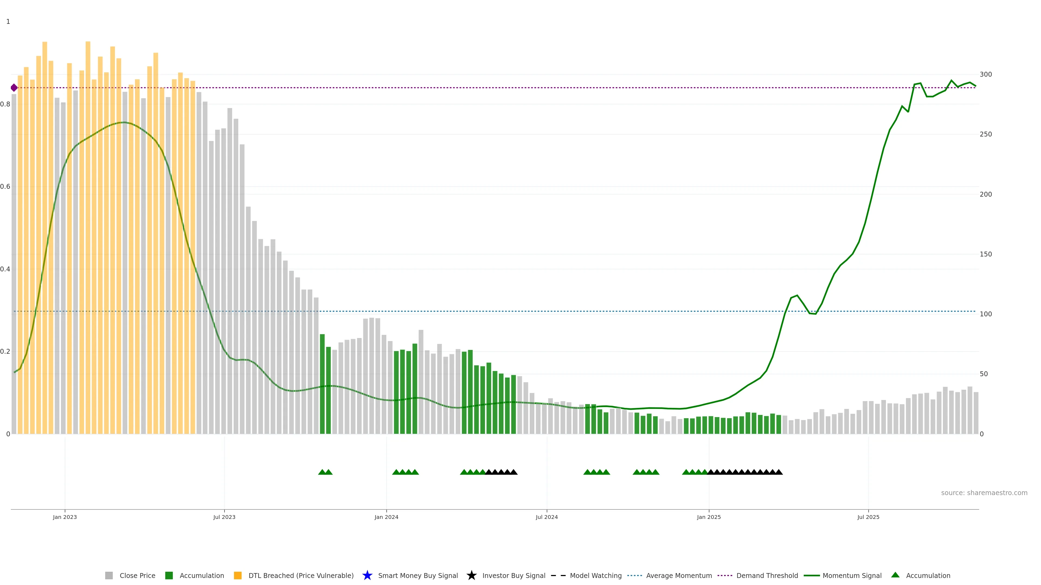Click the Investor Buy Signal legend text
The height and width of the screenshot is (585, 1041).
click(x=514, y=575)
